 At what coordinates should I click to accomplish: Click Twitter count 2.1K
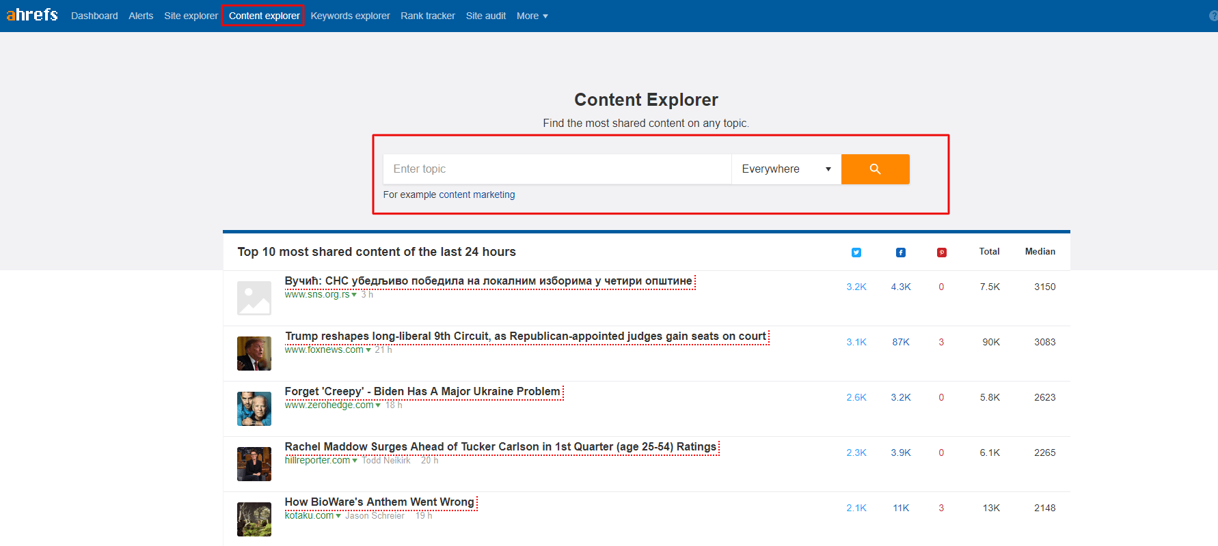[x=856, y=508]
